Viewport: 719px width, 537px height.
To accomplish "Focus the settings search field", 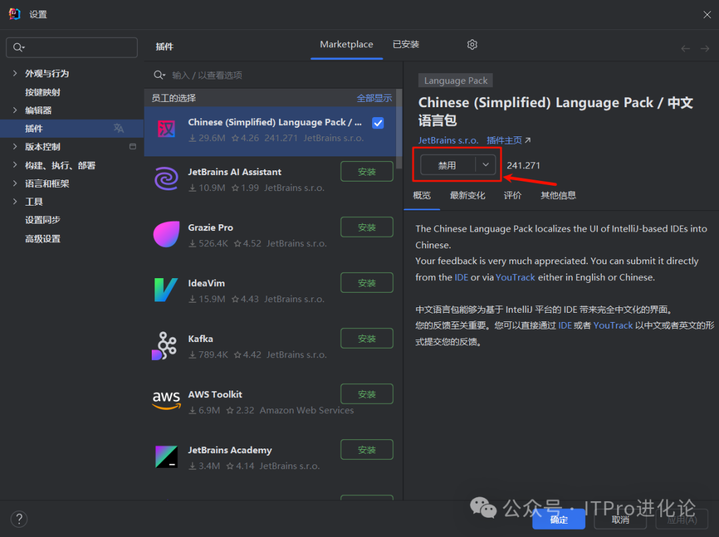I will pos(71,47).
